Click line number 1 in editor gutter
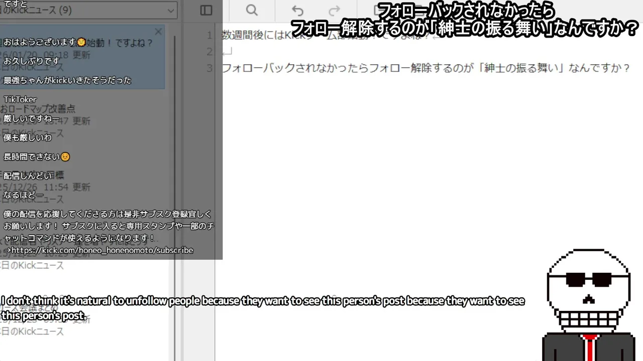Image resolution: width=643 pixels, height=361 pixels. point(209,36)
